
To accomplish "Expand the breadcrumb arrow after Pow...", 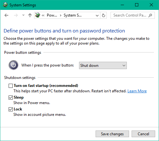I will (x=61, y=16).
